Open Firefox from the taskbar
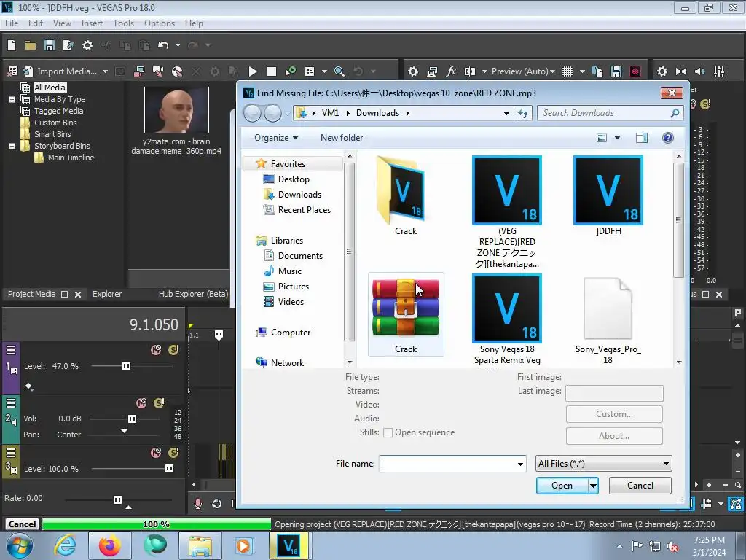Screen dimensions: 746x560 (109, 545)
